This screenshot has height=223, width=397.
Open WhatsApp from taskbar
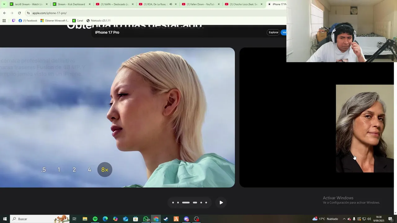click(x=146, y=219)
